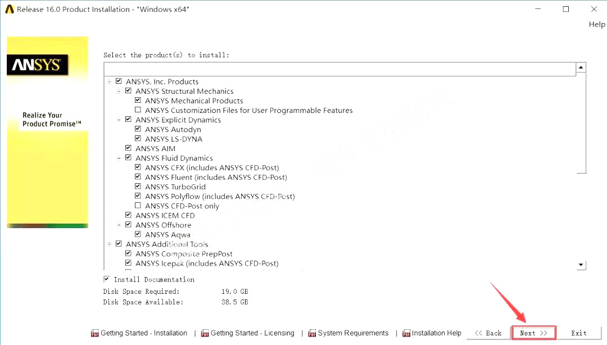The image size is (607, 345).
Task: Check ANSYS Customization Files for User Programmable Features
Action: click(138, 110)
